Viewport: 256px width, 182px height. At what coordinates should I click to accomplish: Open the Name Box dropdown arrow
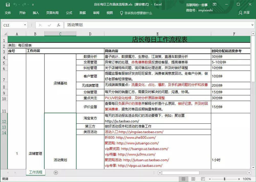[25, 25]
